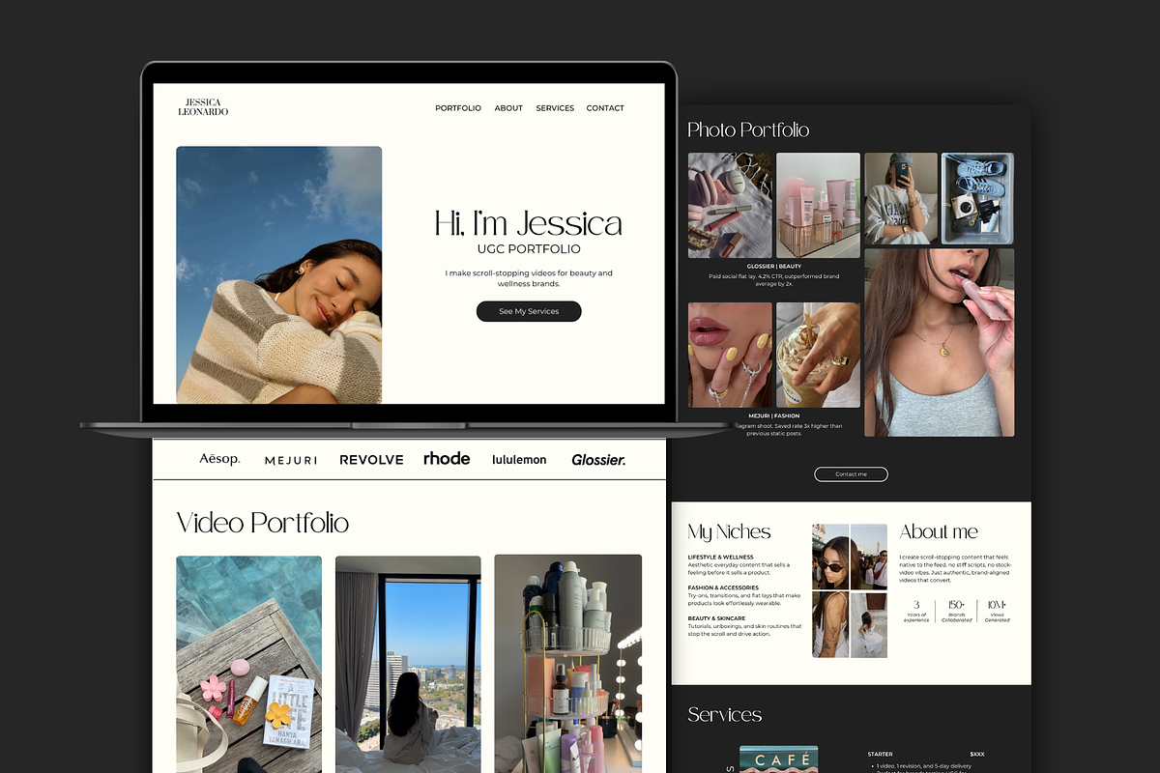Open the mirror selfie photo
The image size is (1160, 773).
click(x=901, y=199)
